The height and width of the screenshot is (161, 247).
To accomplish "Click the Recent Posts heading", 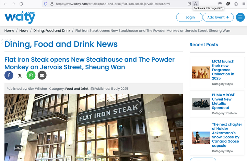I will pyautogui.click(x=204, y=45).
